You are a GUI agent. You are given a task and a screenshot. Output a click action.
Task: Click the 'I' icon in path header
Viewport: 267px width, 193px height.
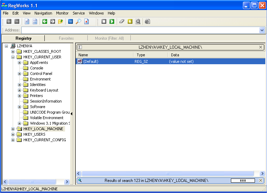[80, 47]
